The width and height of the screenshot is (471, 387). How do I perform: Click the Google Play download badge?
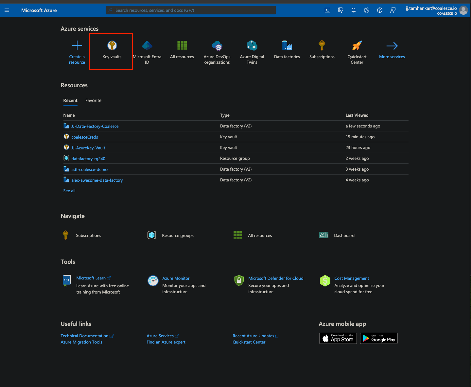point(379,338)
